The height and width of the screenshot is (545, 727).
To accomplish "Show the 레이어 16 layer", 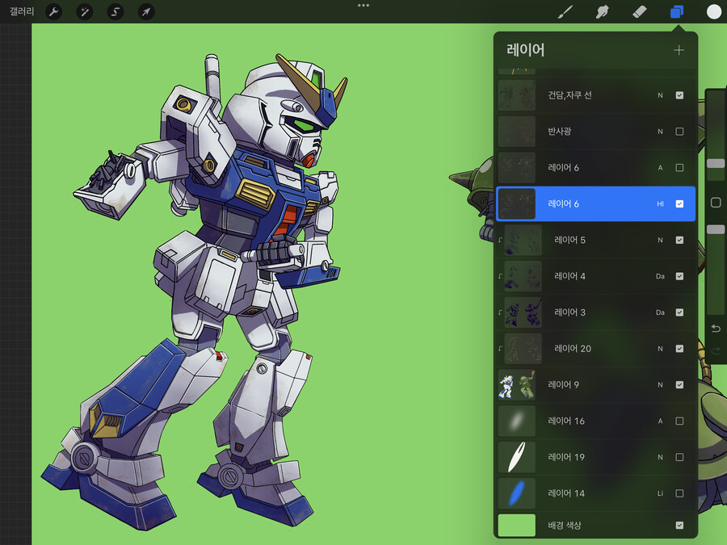I will (679, 421).
